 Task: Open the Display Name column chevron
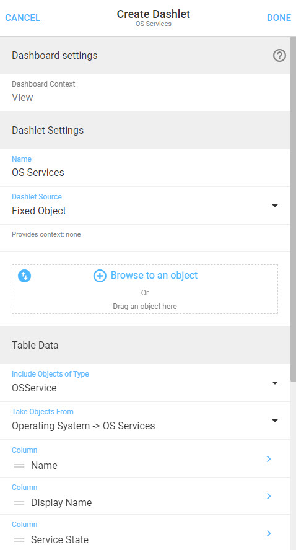[269, 496]
